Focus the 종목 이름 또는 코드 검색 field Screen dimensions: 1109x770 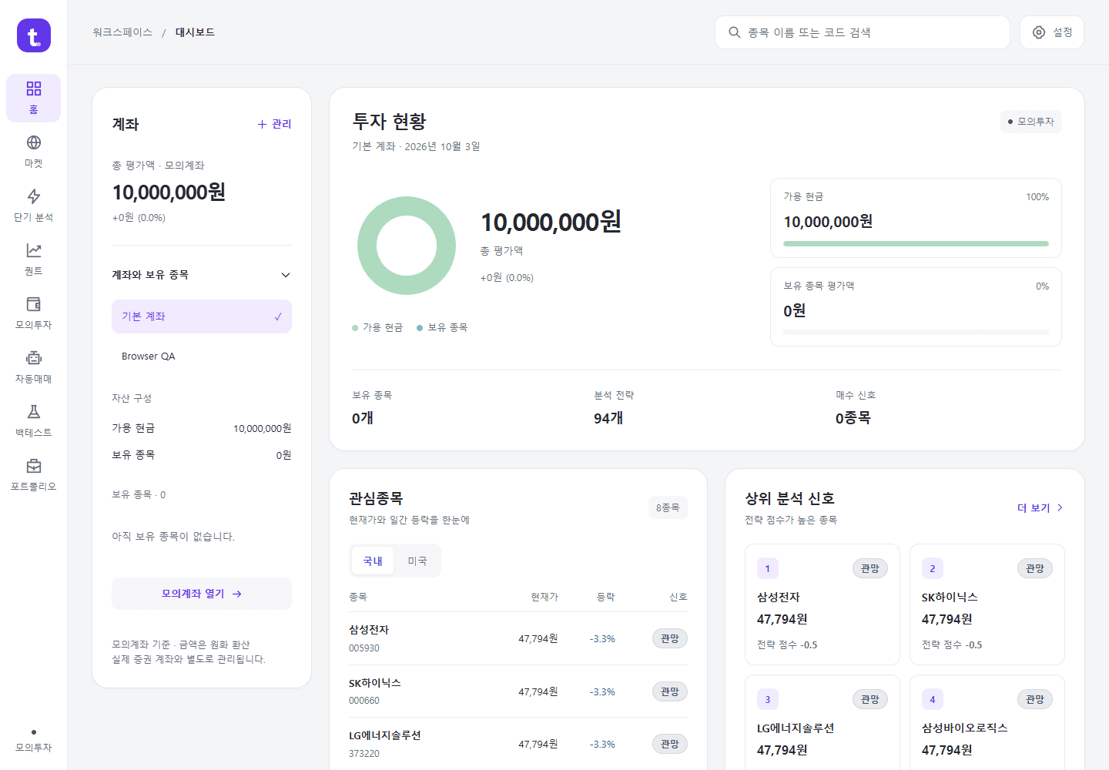863,32
